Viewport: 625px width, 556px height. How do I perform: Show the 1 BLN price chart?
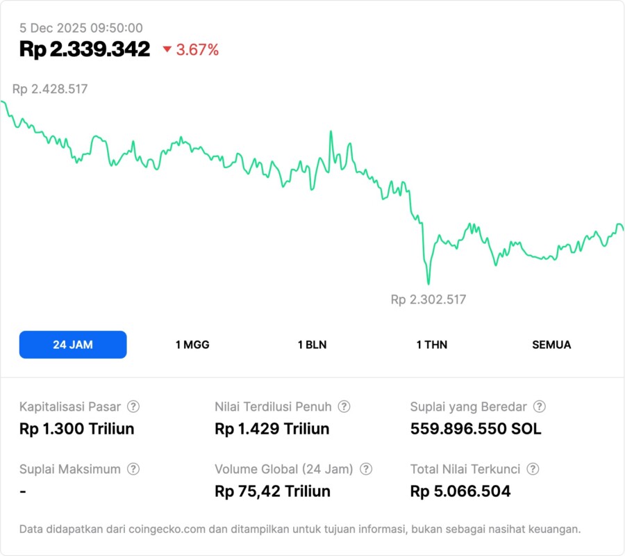(x=312, y=345)
